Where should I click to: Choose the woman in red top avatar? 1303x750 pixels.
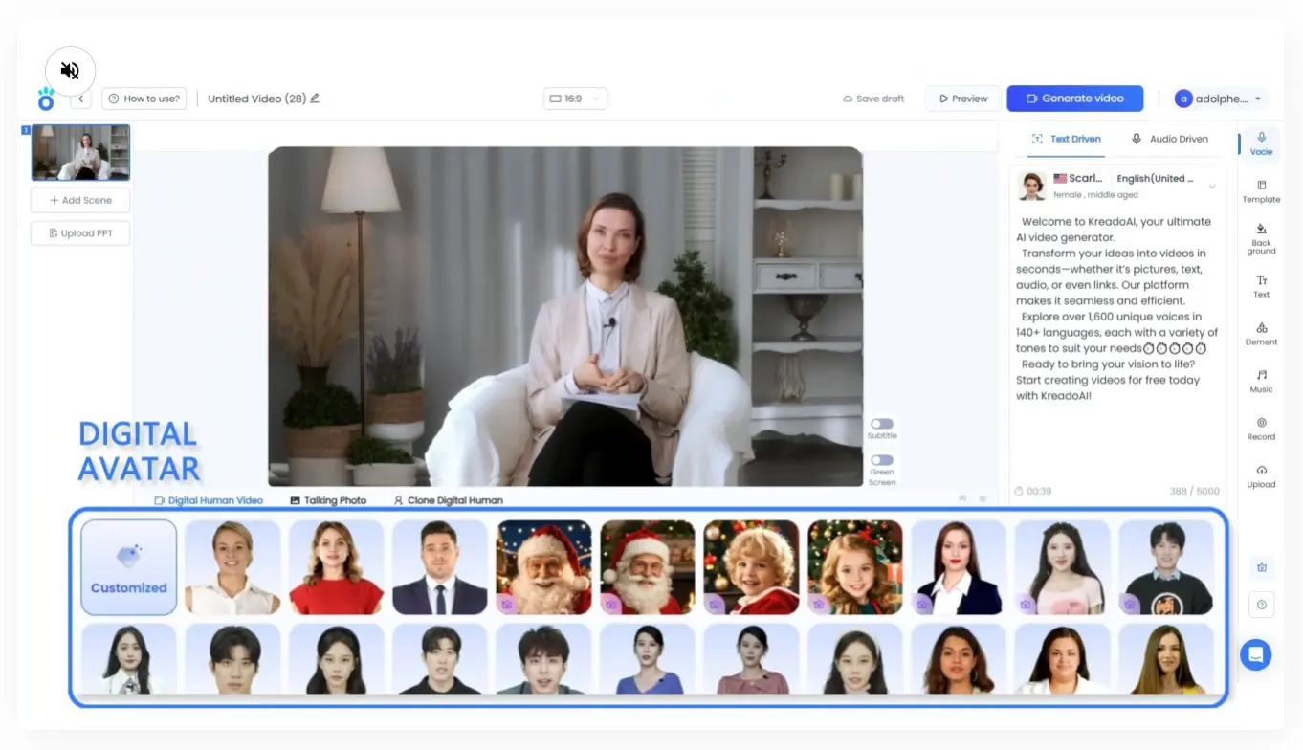337,567
